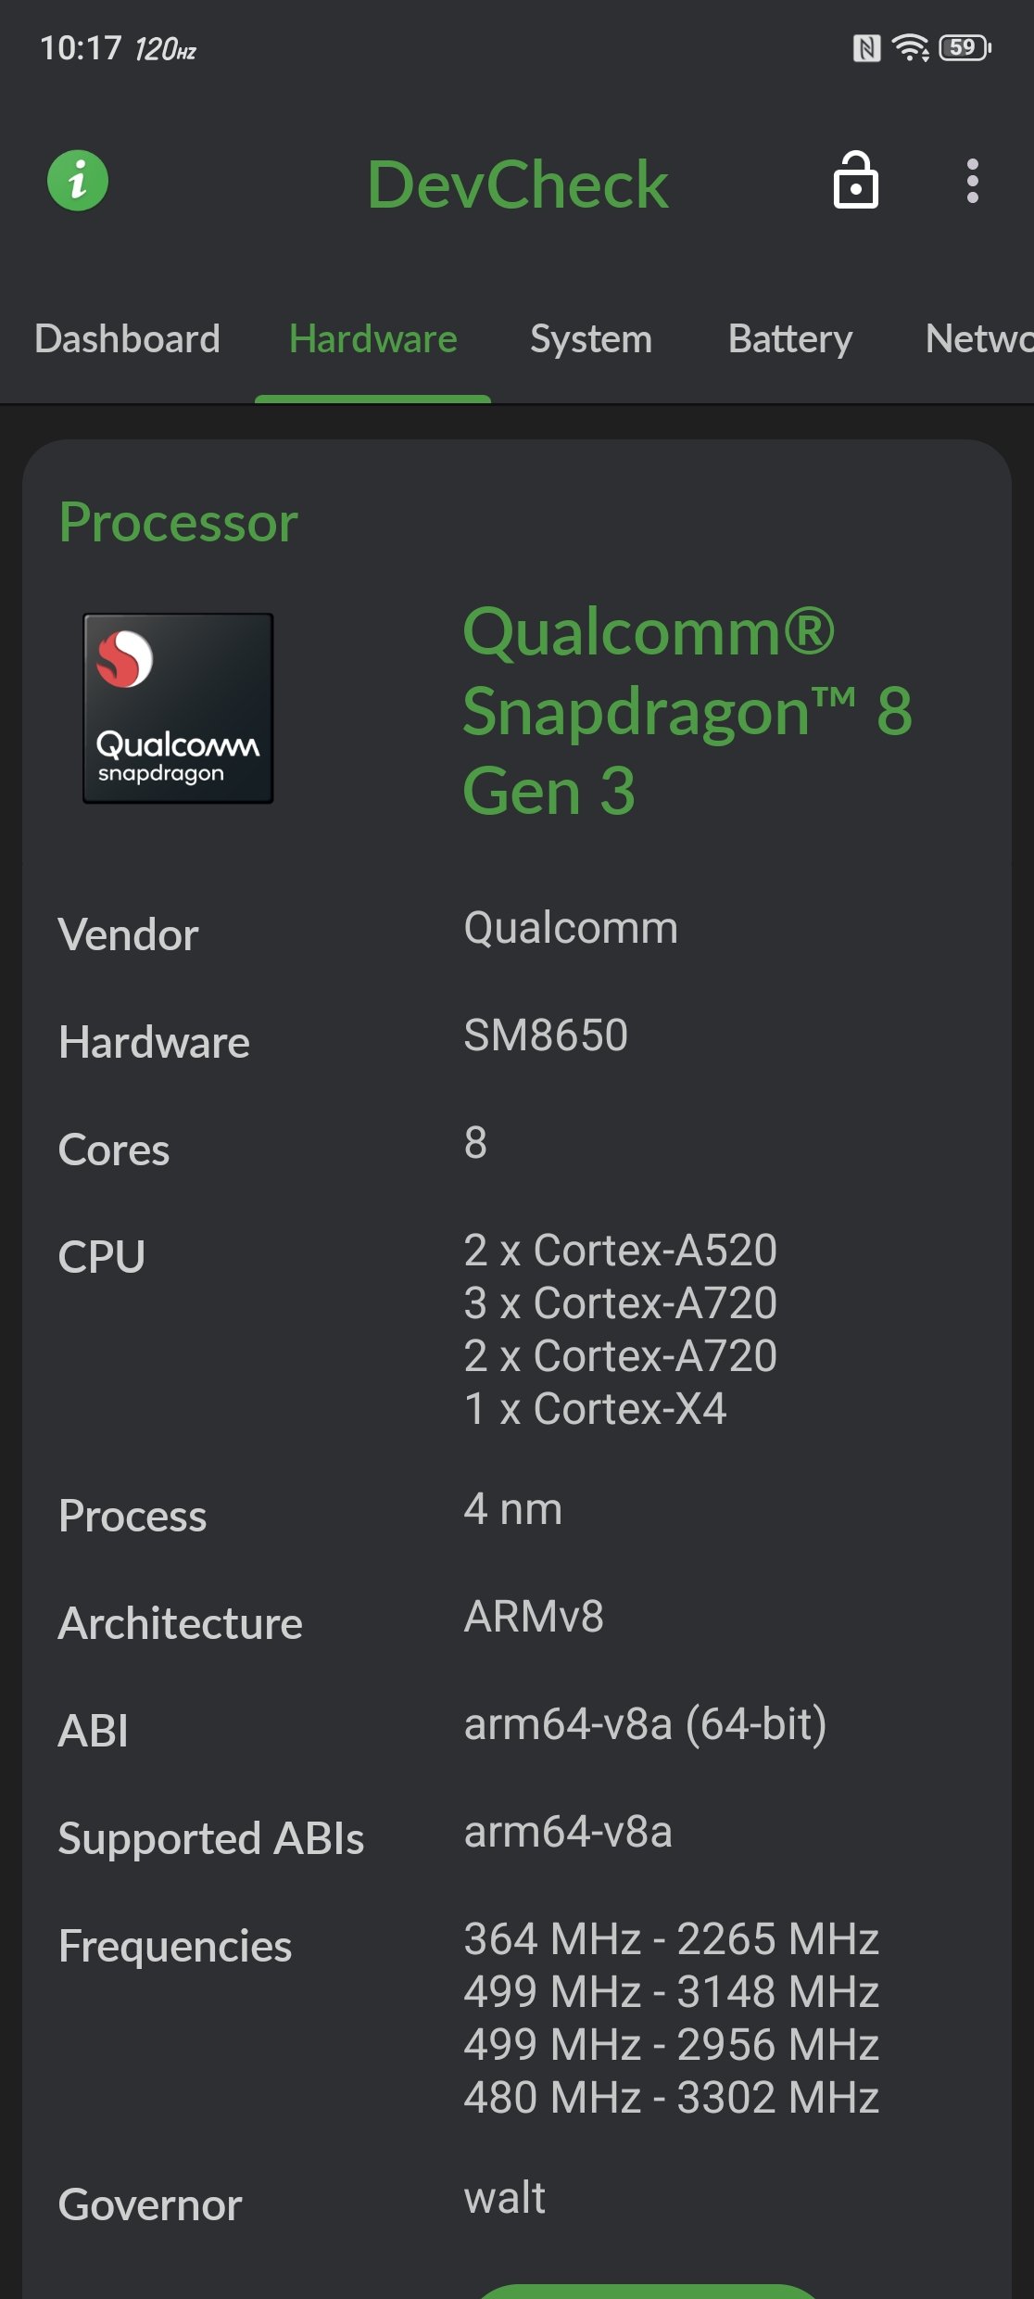Image resolution: width=1034 pixels, height=2299 pixels.
Task: Tap the DevCheck app title
Action: (517, 184)
